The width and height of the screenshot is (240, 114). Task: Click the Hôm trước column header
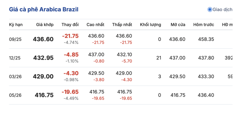point(204,25)
